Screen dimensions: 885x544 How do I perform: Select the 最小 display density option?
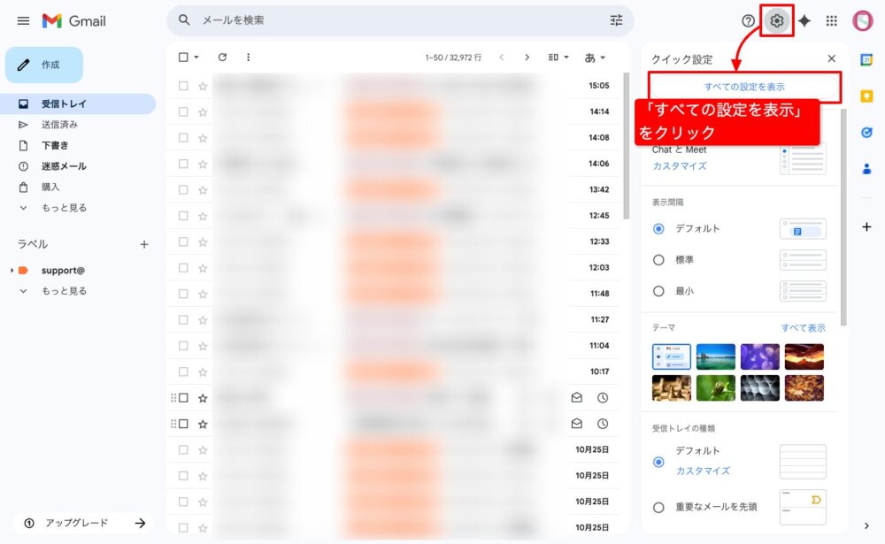[x=658, y=291]
